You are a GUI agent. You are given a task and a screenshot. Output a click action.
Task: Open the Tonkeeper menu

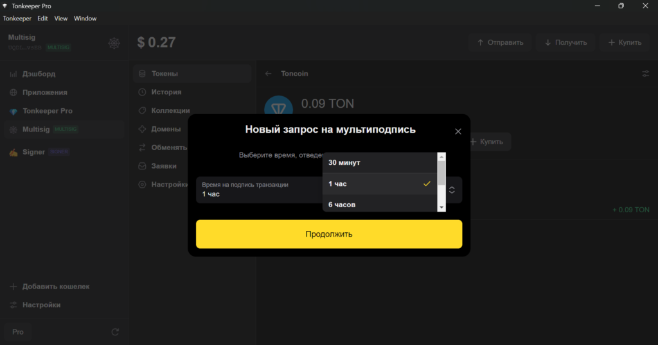coord(17,19)
